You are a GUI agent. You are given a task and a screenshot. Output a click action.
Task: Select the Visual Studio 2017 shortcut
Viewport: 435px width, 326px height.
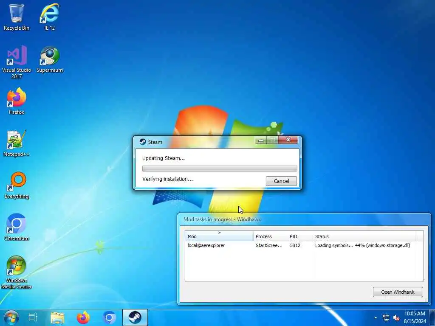pos(17,62)
